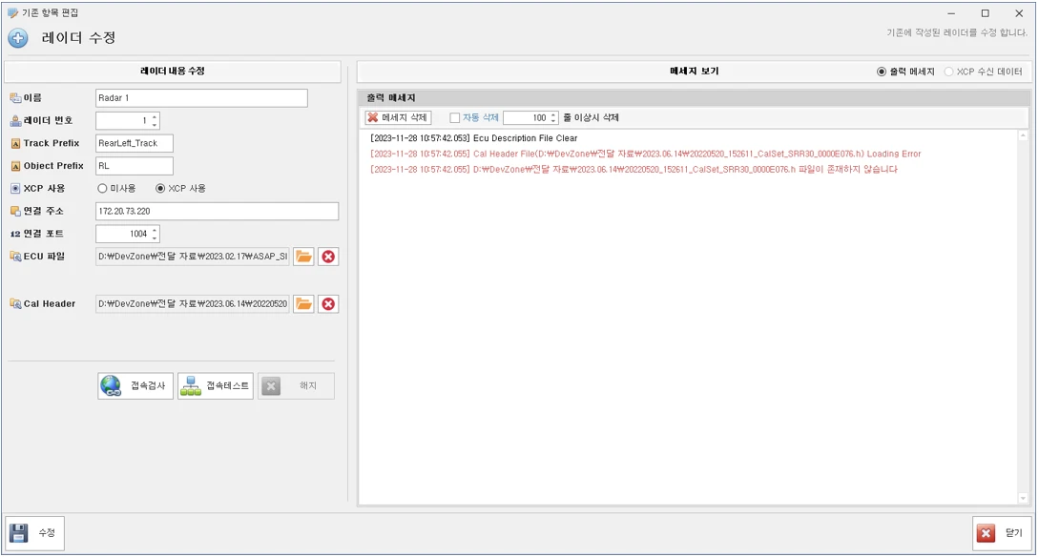
Task: Click the 이름 label icon
Action: tap(15, 98)
